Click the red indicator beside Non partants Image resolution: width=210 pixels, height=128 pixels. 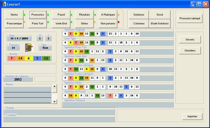point(119,22)
